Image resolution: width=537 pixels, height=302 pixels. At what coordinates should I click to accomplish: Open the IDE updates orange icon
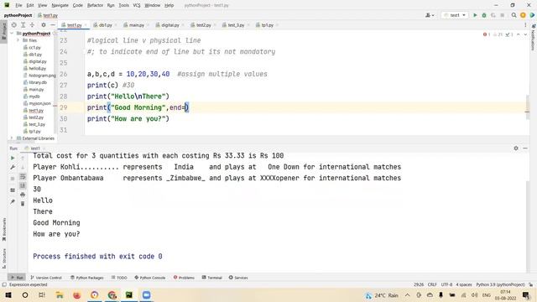(523, 15)
